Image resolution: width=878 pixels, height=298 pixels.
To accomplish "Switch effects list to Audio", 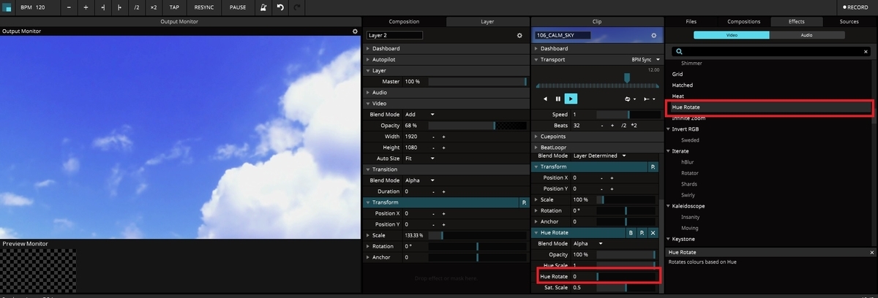I will tap(806, 34).
